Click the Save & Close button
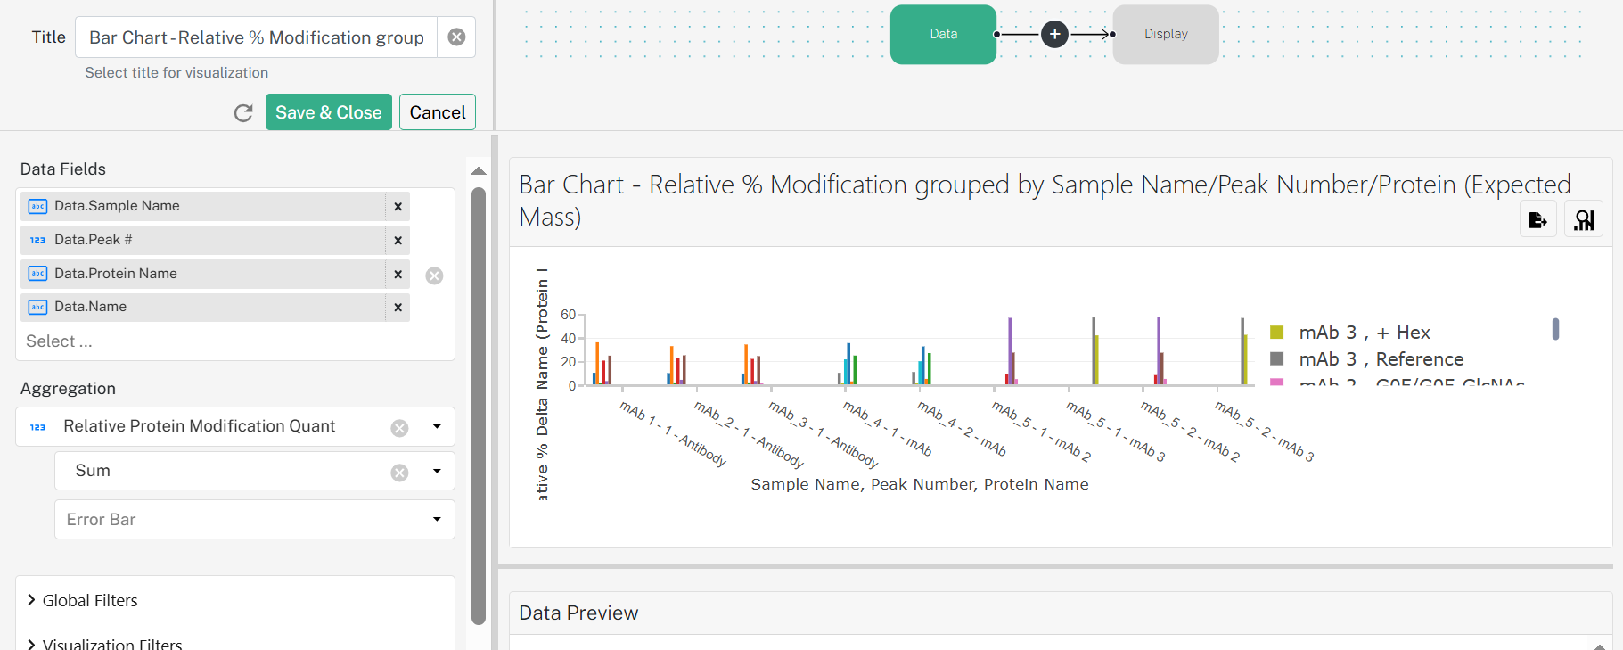Screen dimensions: 1623x650 pyautogui.click(x=329, y=112)
